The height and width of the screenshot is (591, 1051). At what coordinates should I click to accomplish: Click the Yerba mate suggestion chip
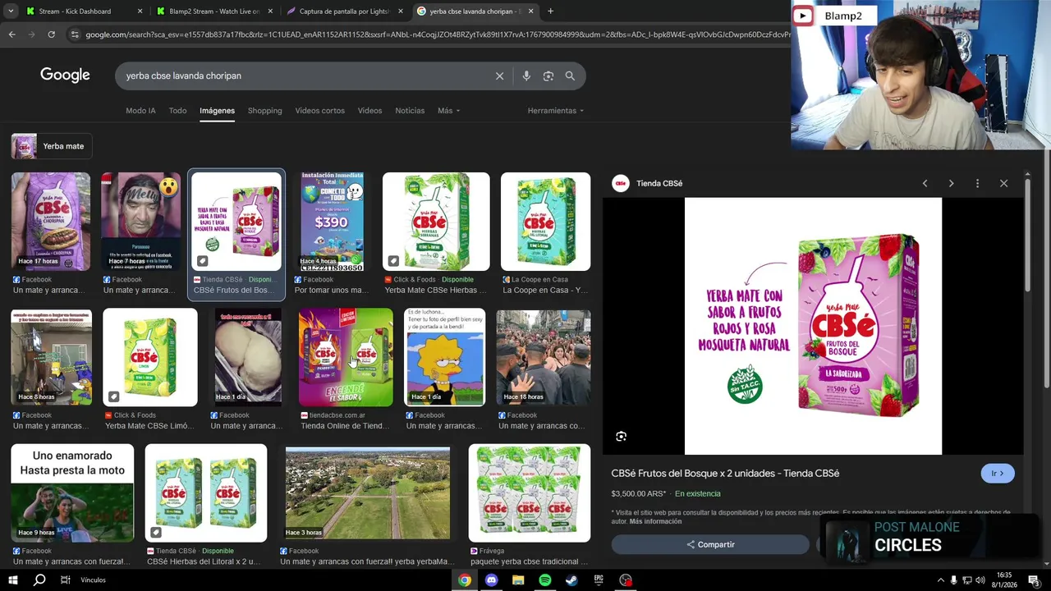(52, 146)
